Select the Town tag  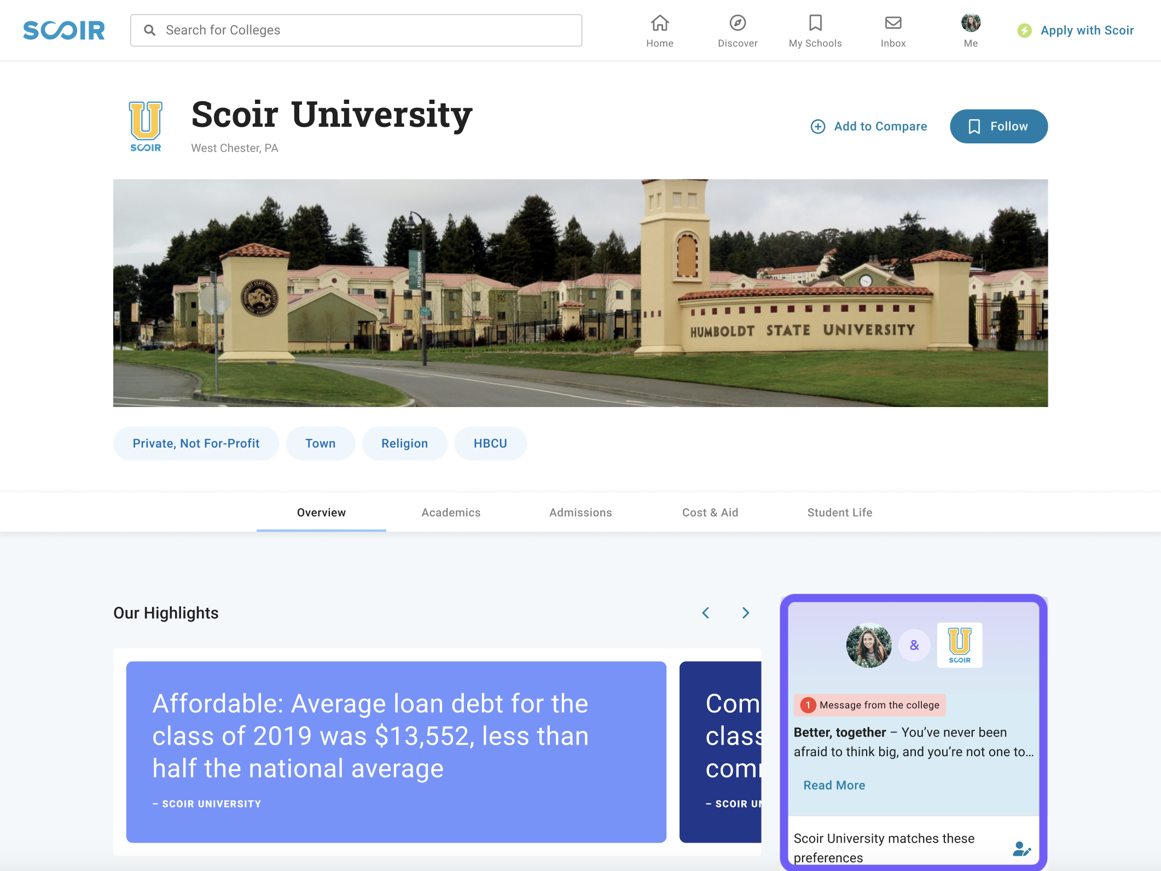pos(320,443)
